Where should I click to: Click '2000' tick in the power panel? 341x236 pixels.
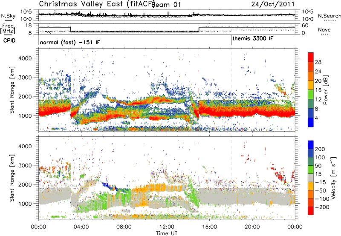pos(25,96)
